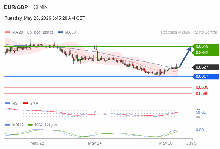Click the RSI legend label
Viewport: 220px width, 149px height.
(x=15, y=104)
